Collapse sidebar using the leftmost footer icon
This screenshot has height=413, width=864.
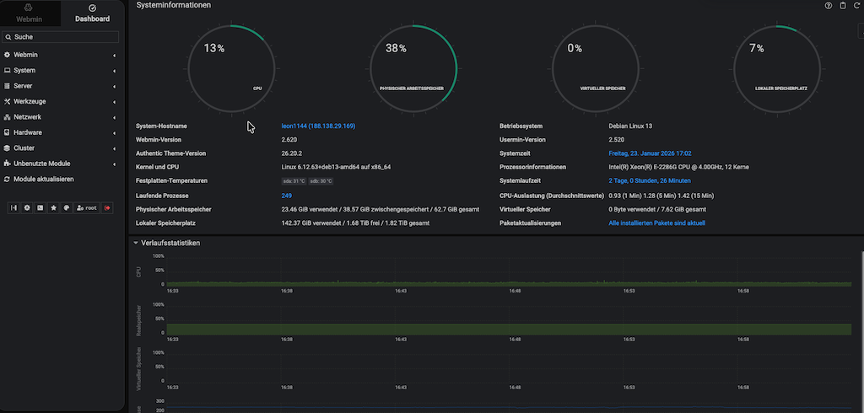13,206
